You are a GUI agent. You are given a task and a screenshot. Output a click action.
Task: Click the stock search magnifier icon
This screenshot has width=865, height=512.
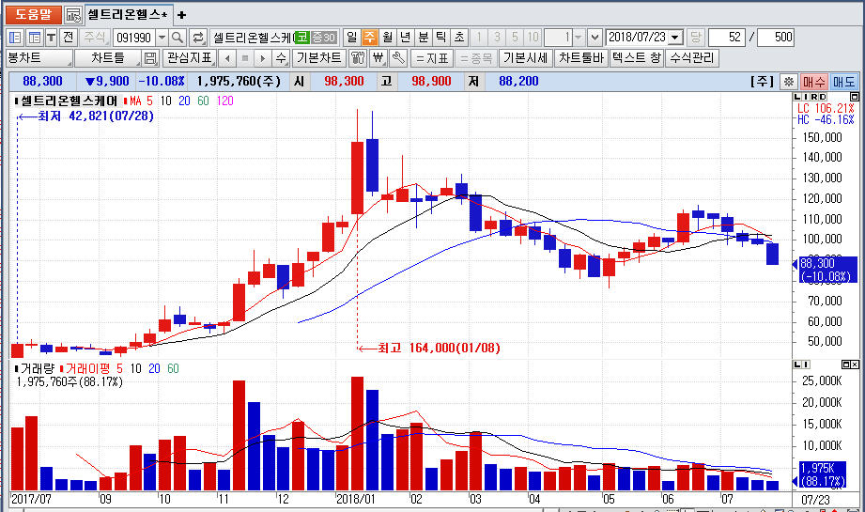pyautogui.click(x=178, y=38)
